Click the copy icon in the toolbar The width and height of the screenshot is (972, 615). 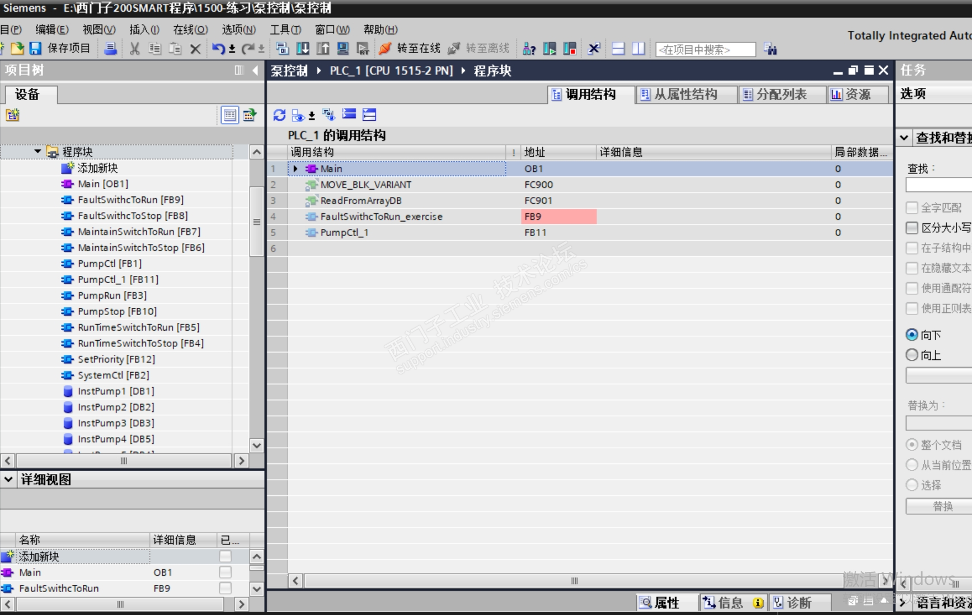[154, 49]
